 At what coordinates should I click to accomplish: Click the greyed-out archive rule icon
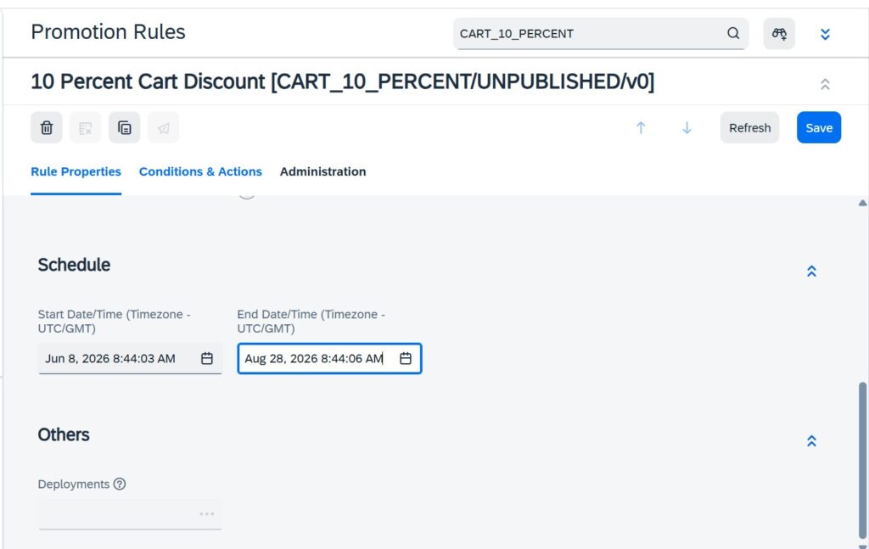[86, 128]
